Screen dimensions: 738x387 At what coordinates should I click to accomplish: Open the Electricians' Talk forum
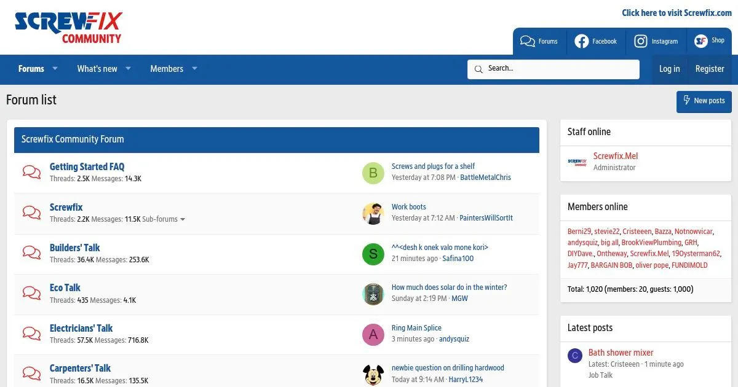(x=81, y=329)
